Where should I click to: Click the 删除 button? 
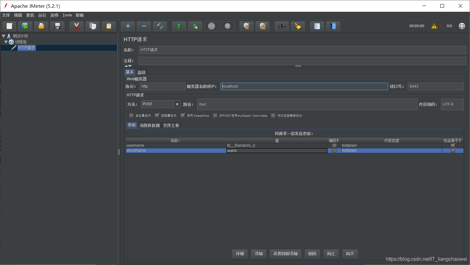[312, 254]
